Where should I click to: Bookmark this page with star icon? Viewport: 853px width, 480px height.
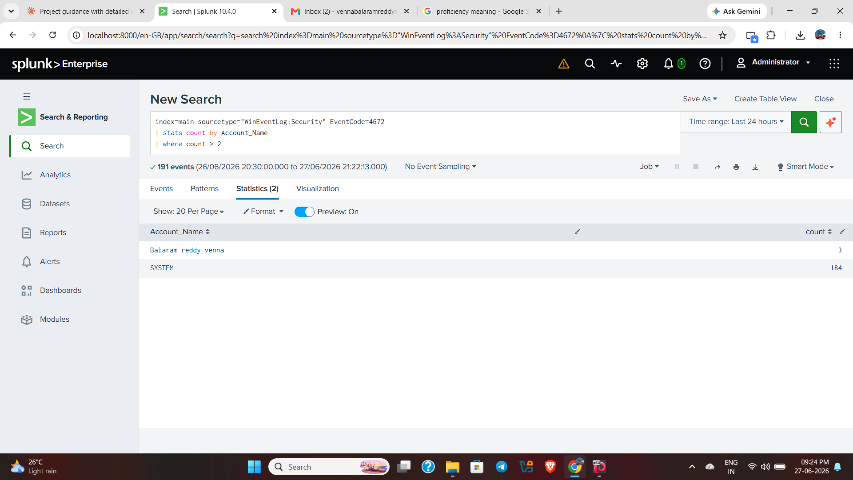coord(722,35)
